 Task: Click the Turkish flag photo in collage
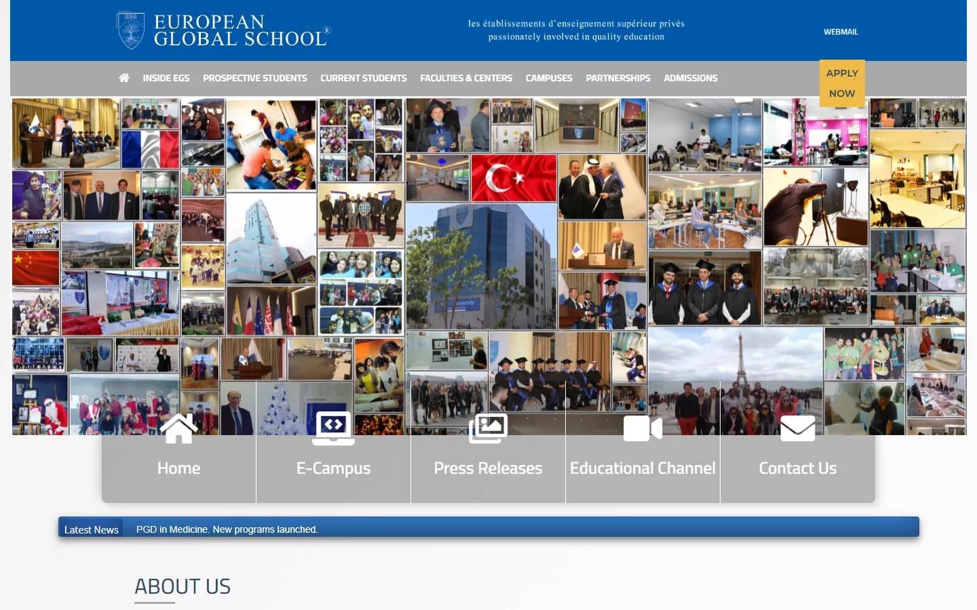tap(514, 178)
